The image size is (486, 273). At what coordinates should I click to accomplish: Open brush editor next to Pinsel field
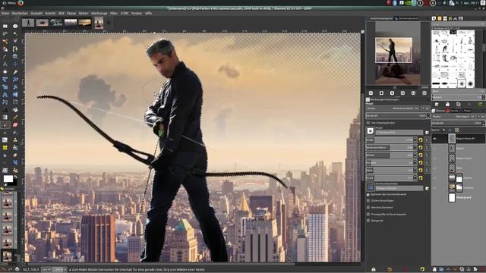427,133
